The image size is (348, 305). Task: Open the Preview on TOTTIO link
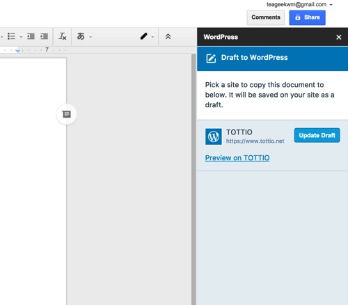237,158
